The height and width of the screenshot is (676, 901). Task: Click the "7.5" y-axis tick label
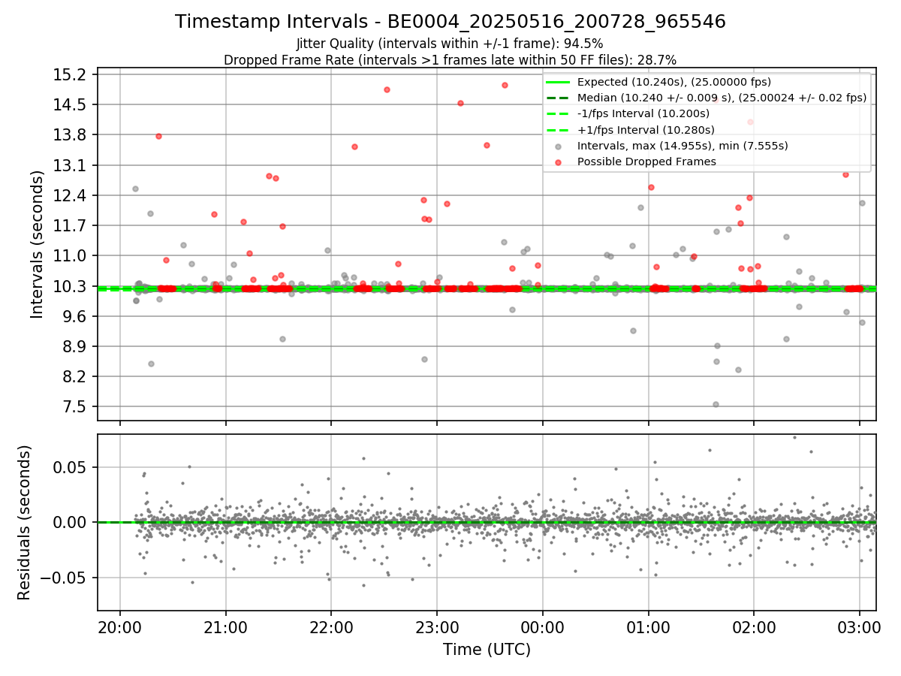tap(76, 407)
